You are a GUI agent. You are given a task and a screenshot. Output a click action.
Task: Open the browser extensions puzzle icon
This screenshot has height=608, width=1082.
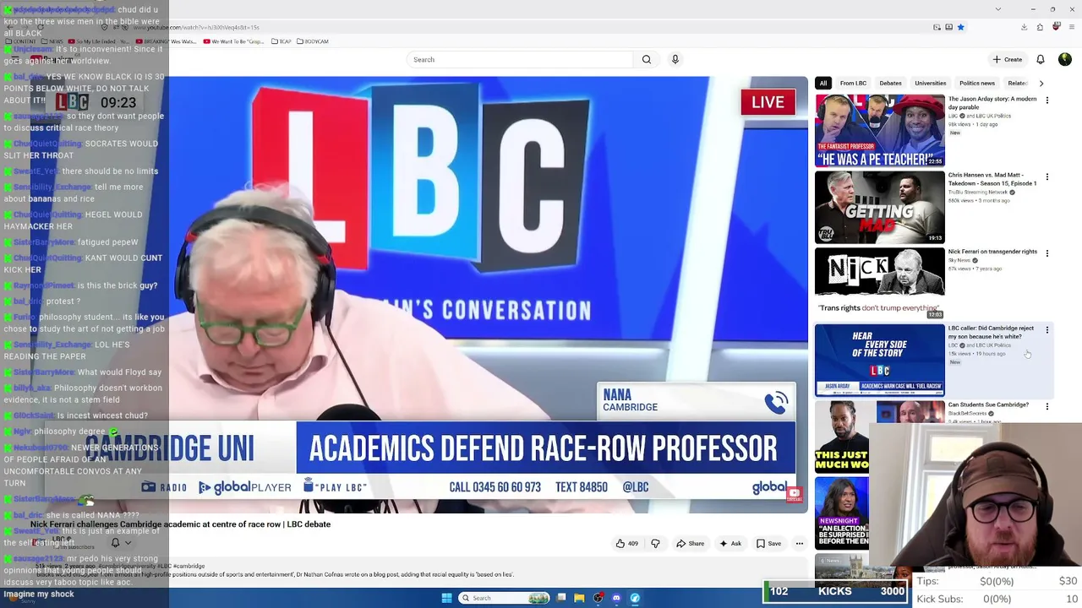(1040, 27)
